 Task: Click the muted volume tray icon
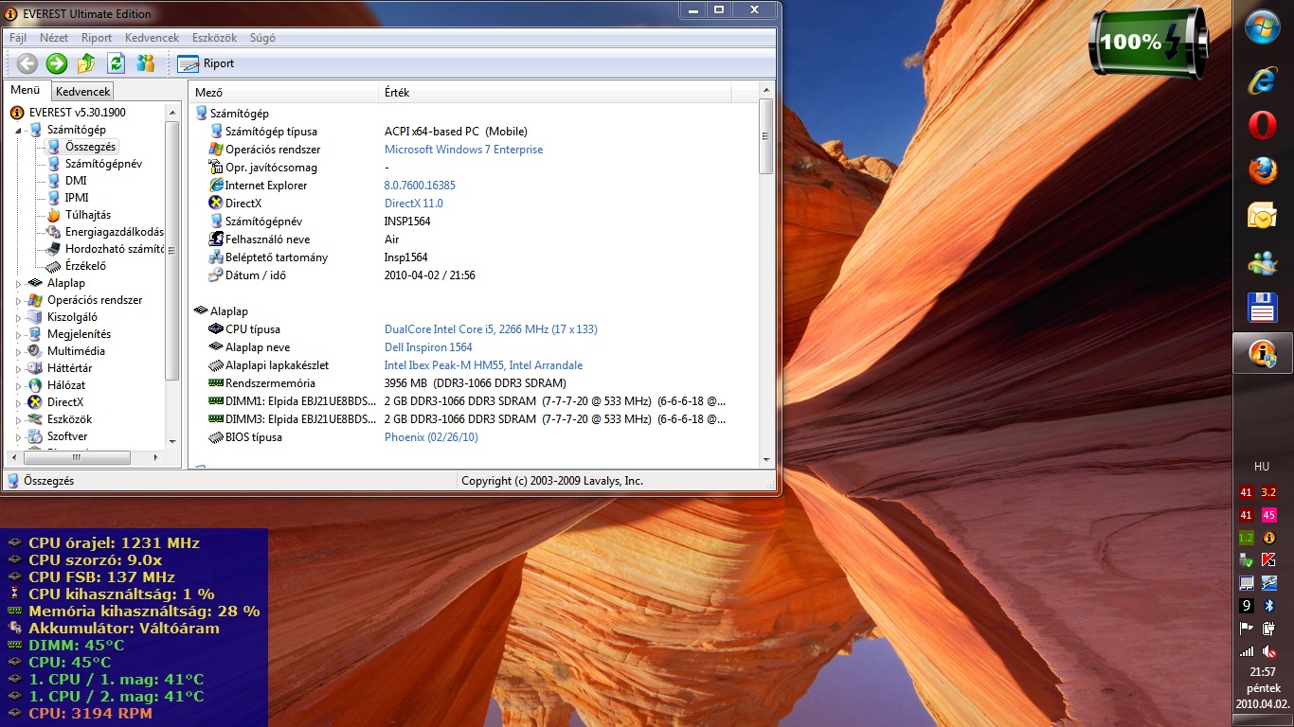click(x=1270, y=651)
